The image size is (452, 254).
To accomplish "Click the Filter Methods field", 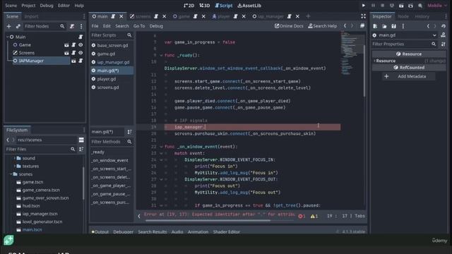I will (112, 142).
